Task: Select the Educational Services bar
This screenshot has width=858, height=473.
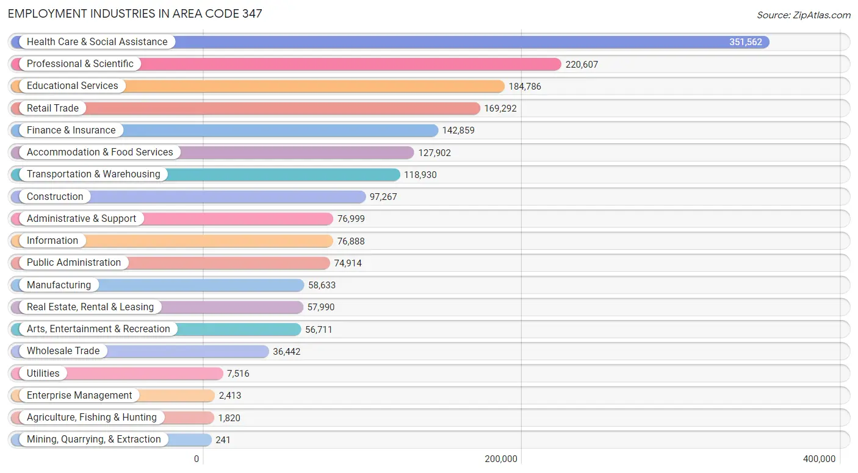Action: coord(305,86)
